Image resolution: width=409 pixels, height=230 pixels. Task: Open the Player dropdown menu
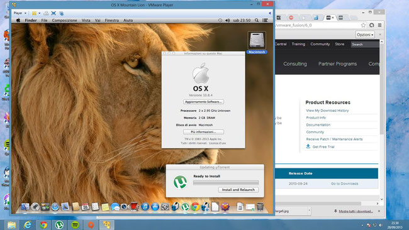tap(20, 13)
